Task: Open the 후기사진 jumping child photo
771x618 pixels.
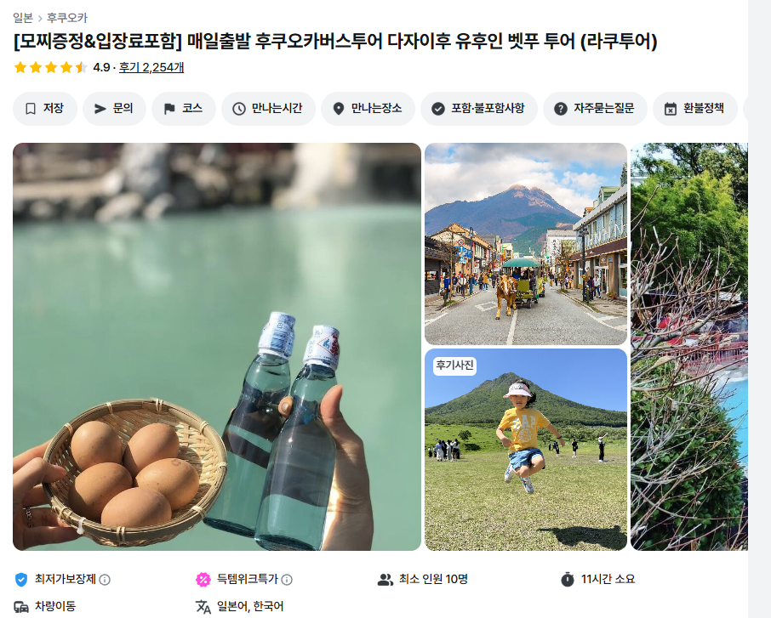Action: [x=526, y=450]
